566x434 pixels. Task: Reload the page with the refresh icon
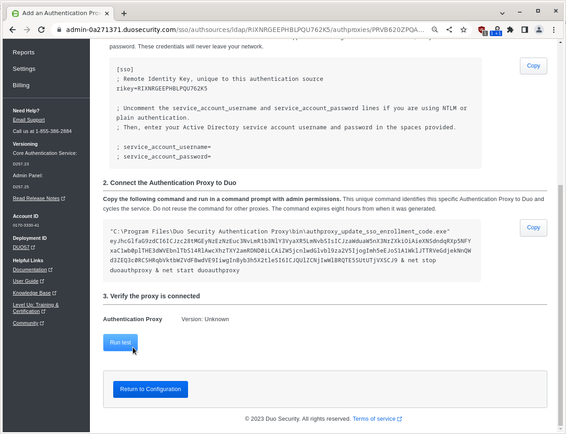42,30
